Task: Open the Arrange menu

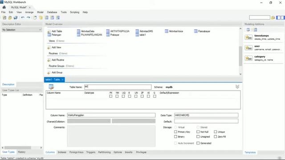Action: (x=29, y=12)
